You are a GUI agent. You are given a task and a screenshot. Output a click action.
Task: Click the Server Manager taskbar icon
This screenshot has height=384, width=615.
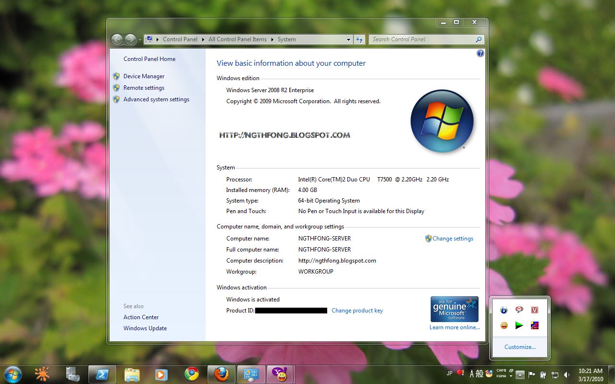coord(73,374)
